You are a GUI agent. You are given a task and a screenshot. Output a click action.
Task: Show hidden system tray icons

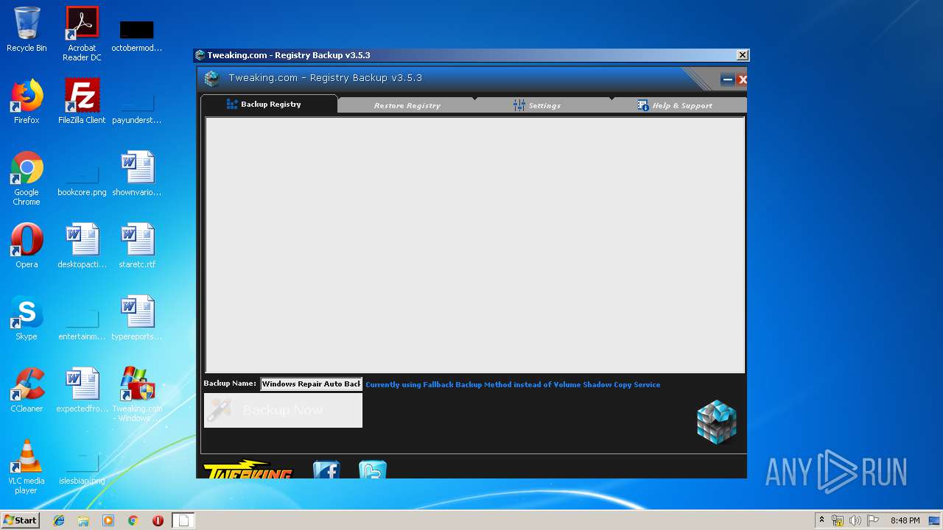click(x=821, y=520)
